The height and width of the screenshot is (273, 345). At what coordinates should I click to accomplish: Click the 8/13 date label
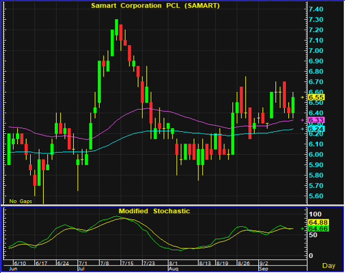(205, 263)
